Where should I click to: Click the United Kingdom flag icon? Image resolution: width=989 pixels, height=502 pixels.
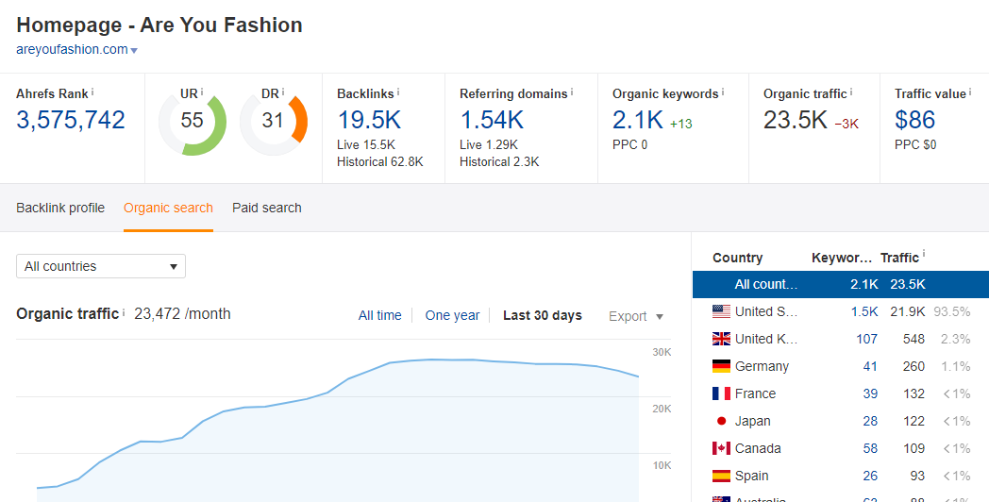click(x=721, y=339)
